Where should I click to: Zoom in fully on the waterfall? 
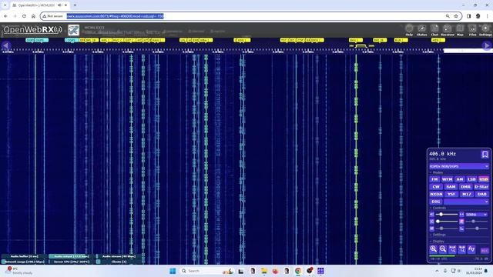[452, 249]
